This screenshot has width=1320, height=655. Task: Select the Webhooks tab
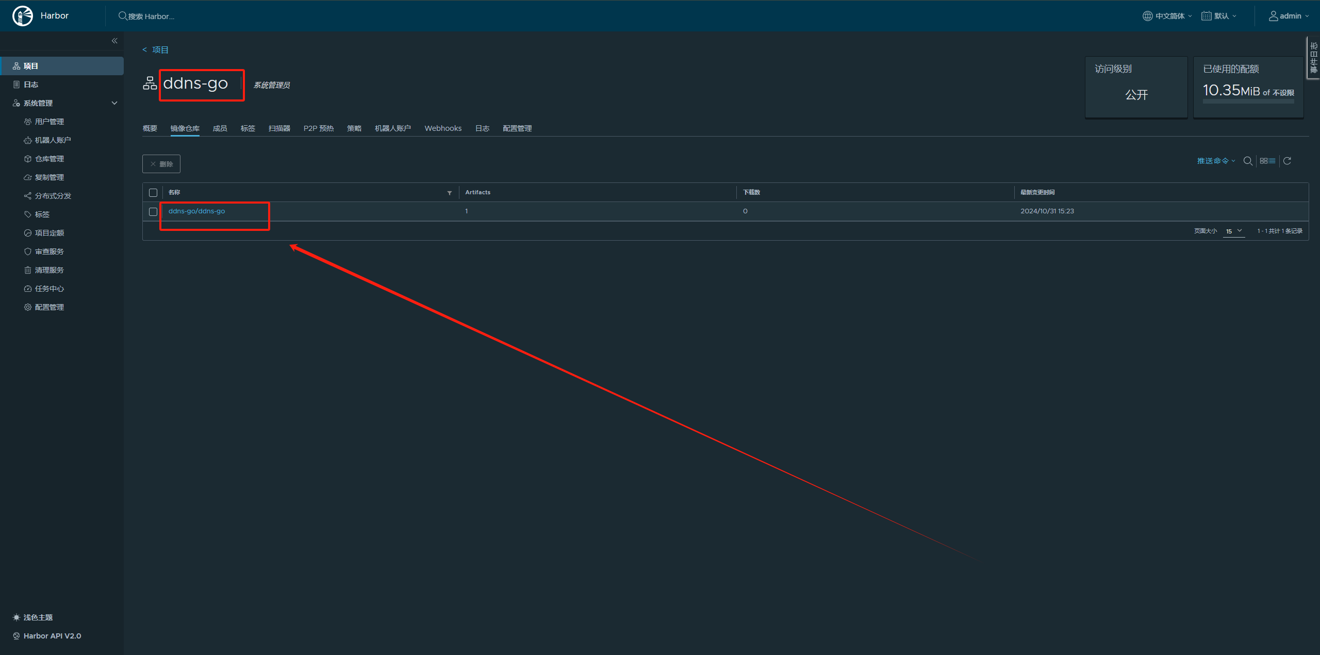click(443, 128)
